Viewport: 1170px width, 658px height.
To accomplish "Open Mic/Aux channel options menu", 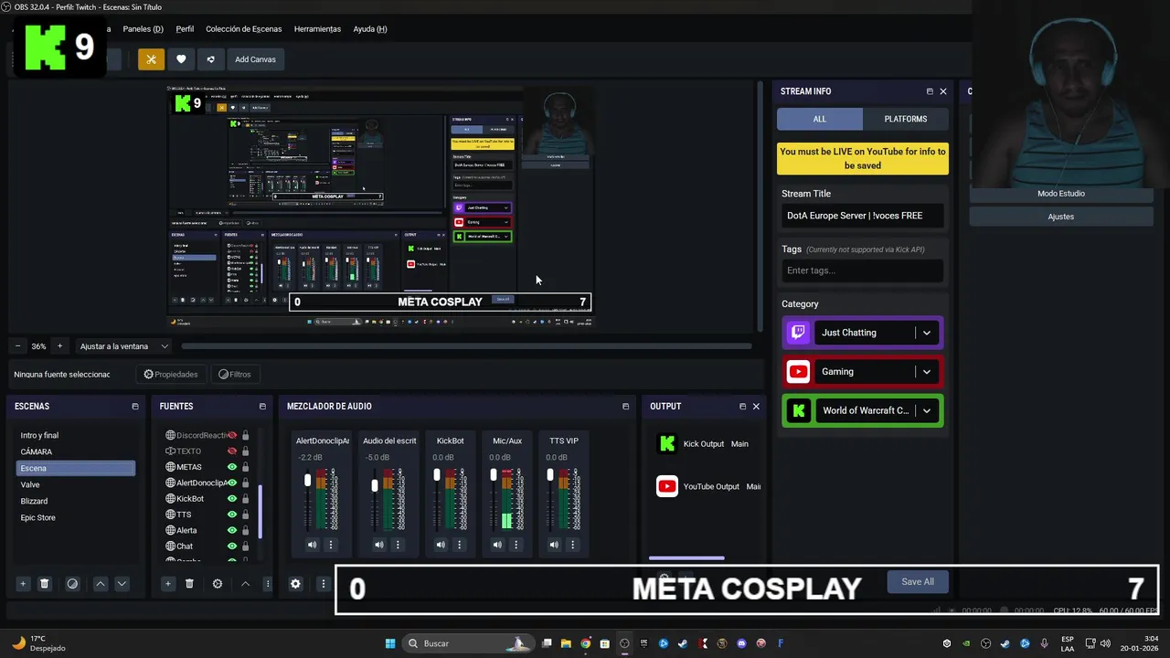I will pos(516,545).
